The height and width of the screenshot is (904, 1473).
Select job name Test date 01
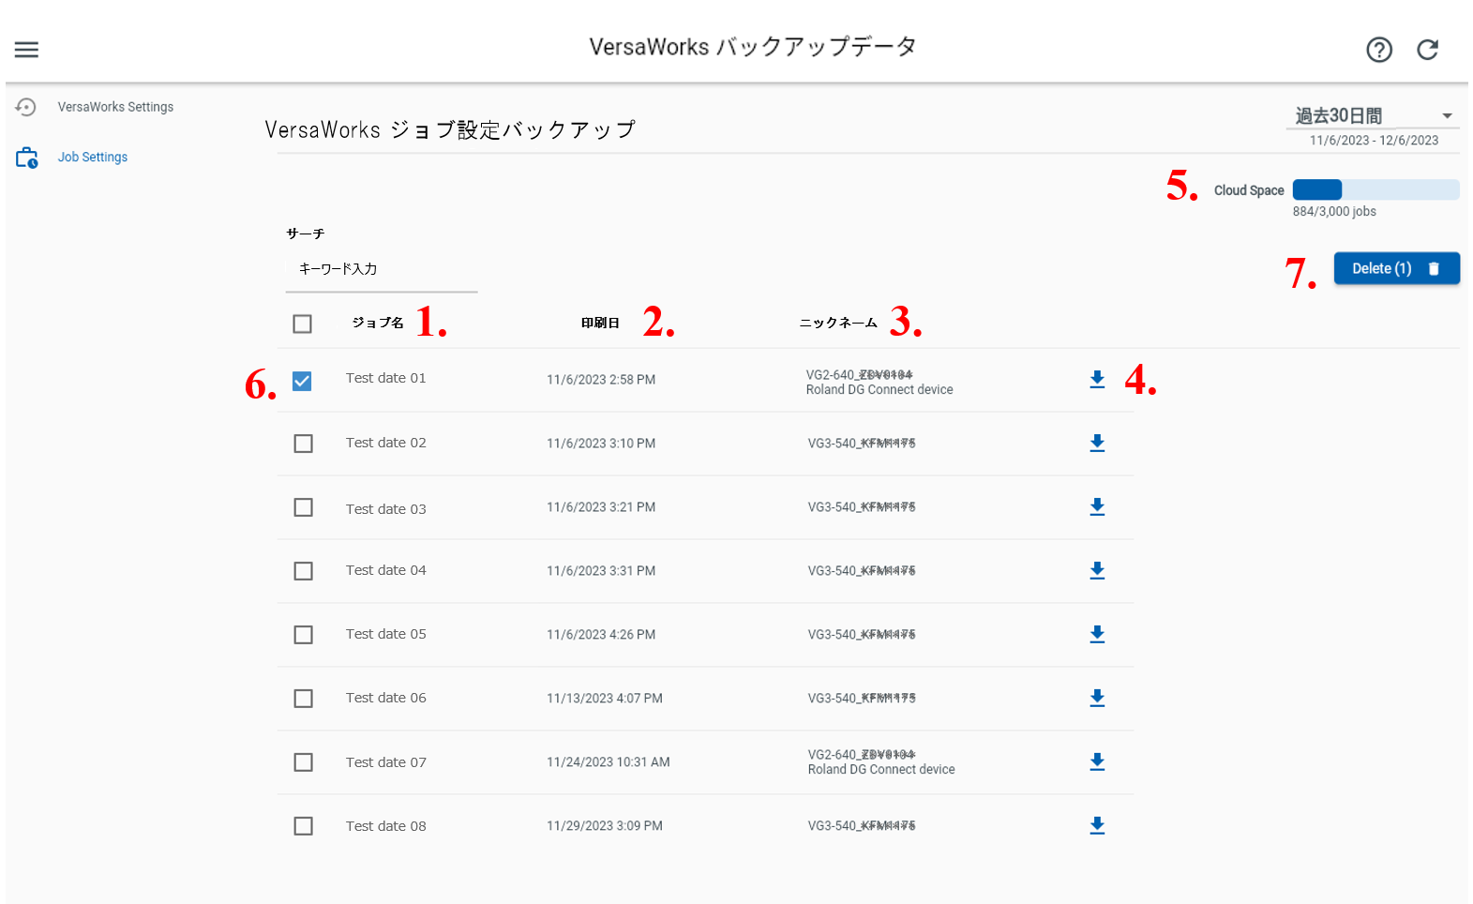click(x=385, y=378)
